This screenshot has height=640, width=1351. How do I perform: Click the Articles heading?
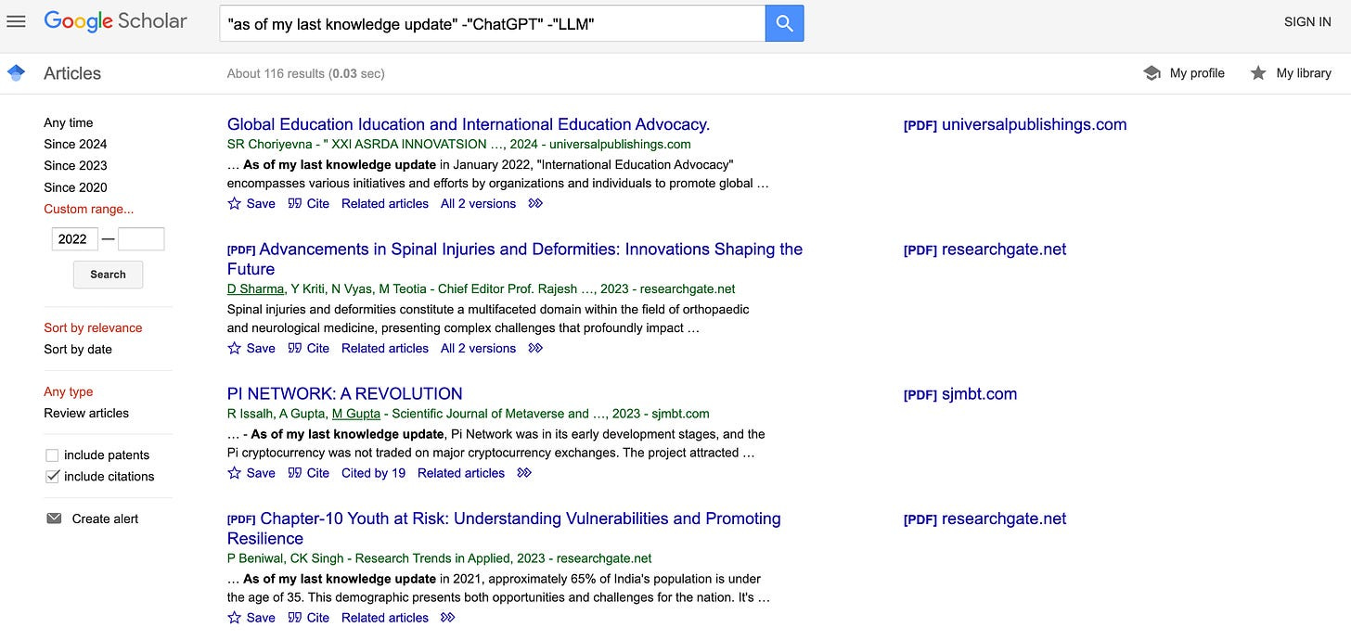pos(72,73)
